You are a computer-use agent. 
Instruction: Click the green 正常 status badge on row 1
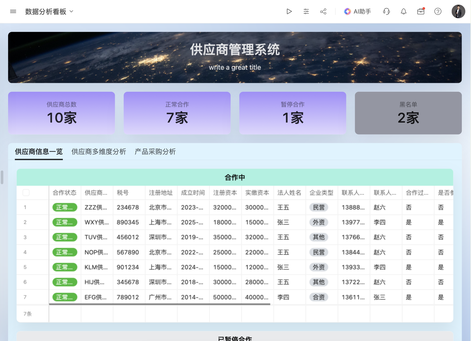(x=65, y=207)
